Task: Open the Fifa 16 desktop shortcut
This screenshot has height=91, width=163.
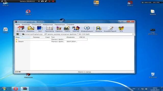Action: (6, 4)
